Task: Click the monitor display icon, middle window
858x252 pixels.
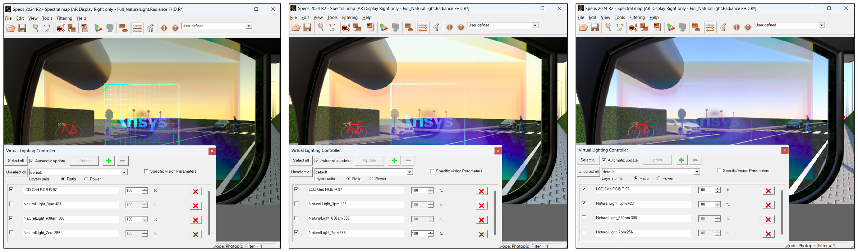Action: point(395,28)
